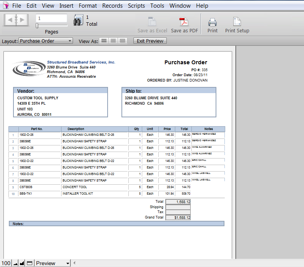304x267 pixels.
Task: Click the page navigation slider
Action: [x=37, y=26]
